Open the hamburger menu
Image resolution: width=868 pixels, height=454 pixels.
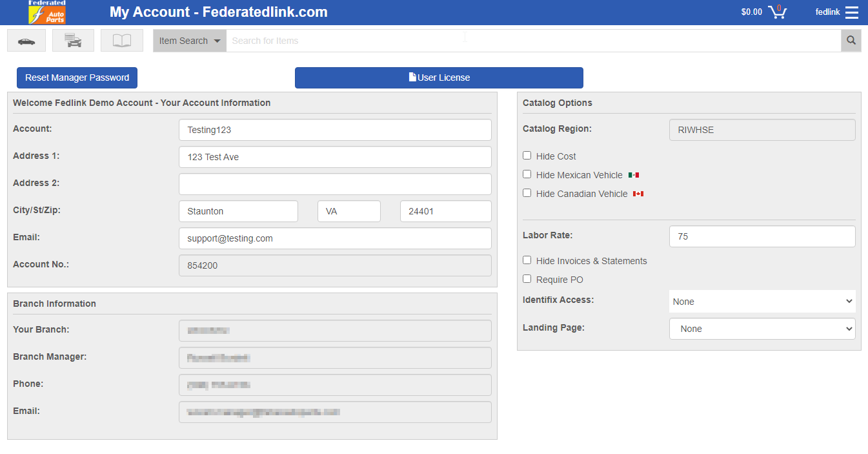point(852,12)
